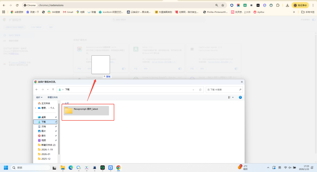Open Chrome downloads icon in toolbar
Viewport: 317px width, 172px height.
(287, 5)
